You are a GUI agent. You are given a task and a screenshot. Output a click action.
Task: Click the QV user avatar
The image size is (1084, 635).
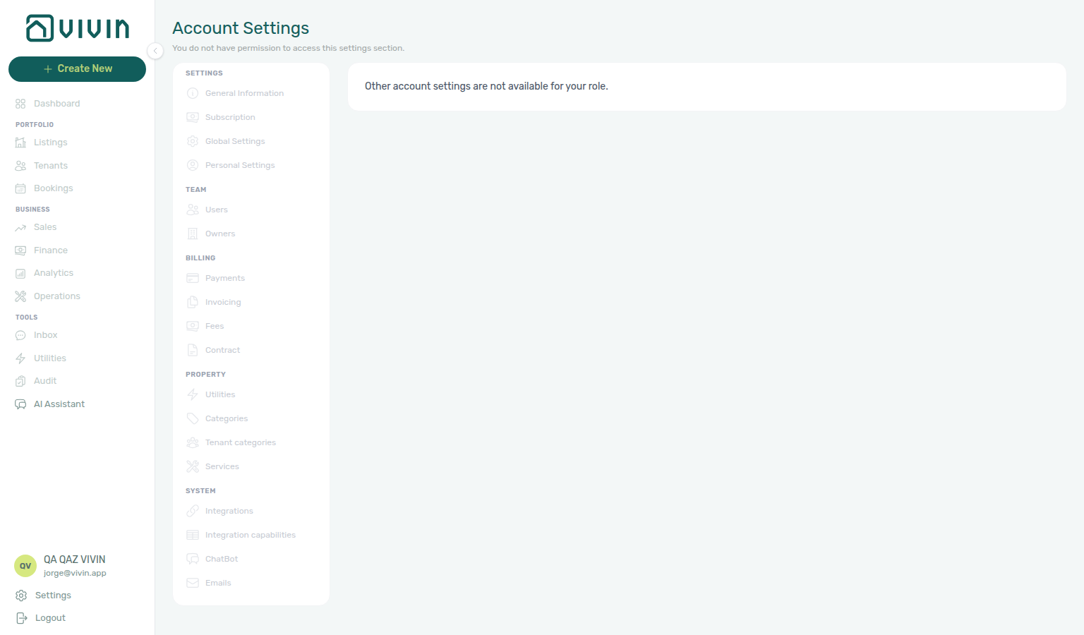point(25,566)
